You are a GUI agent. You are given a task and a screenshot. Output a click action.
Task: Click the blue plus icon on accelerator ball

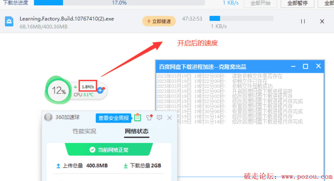click(x=100, y=90)
